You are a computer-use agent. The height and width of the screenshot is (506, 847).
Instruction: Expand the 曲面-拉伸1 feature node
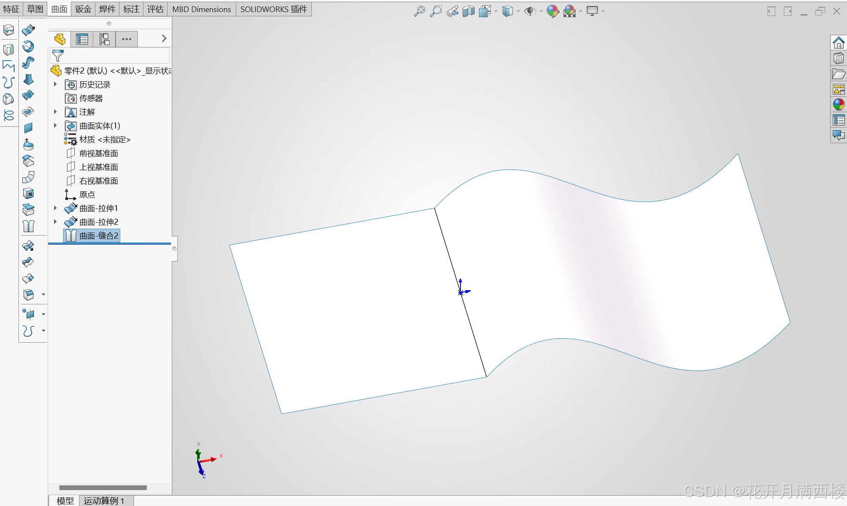pos(55,208)
